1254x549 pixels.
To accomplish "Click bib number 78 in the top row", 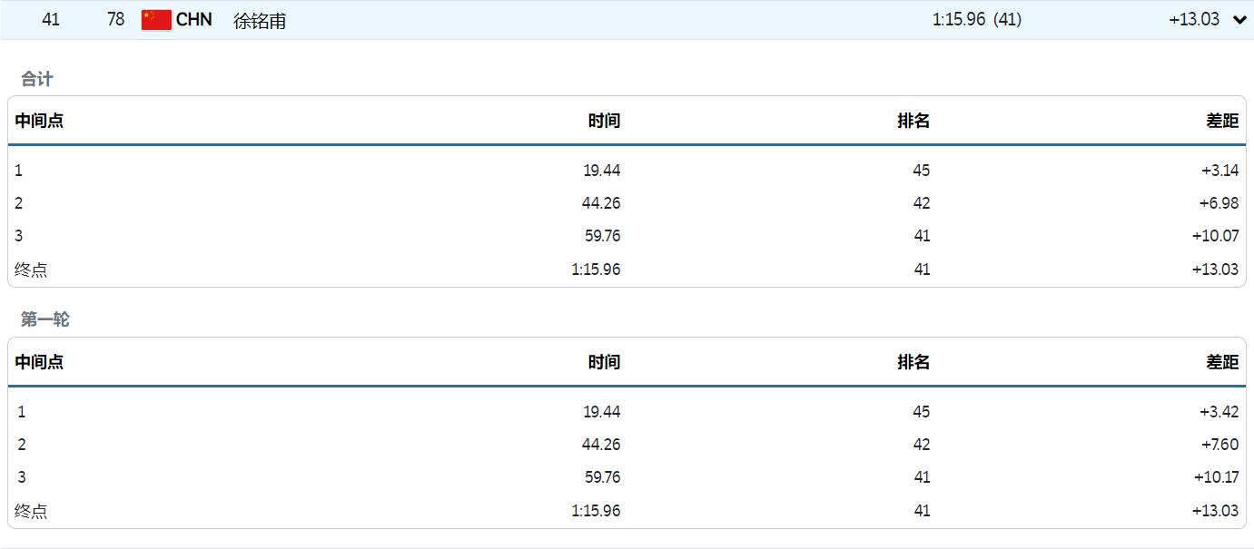I will [115, 19].
